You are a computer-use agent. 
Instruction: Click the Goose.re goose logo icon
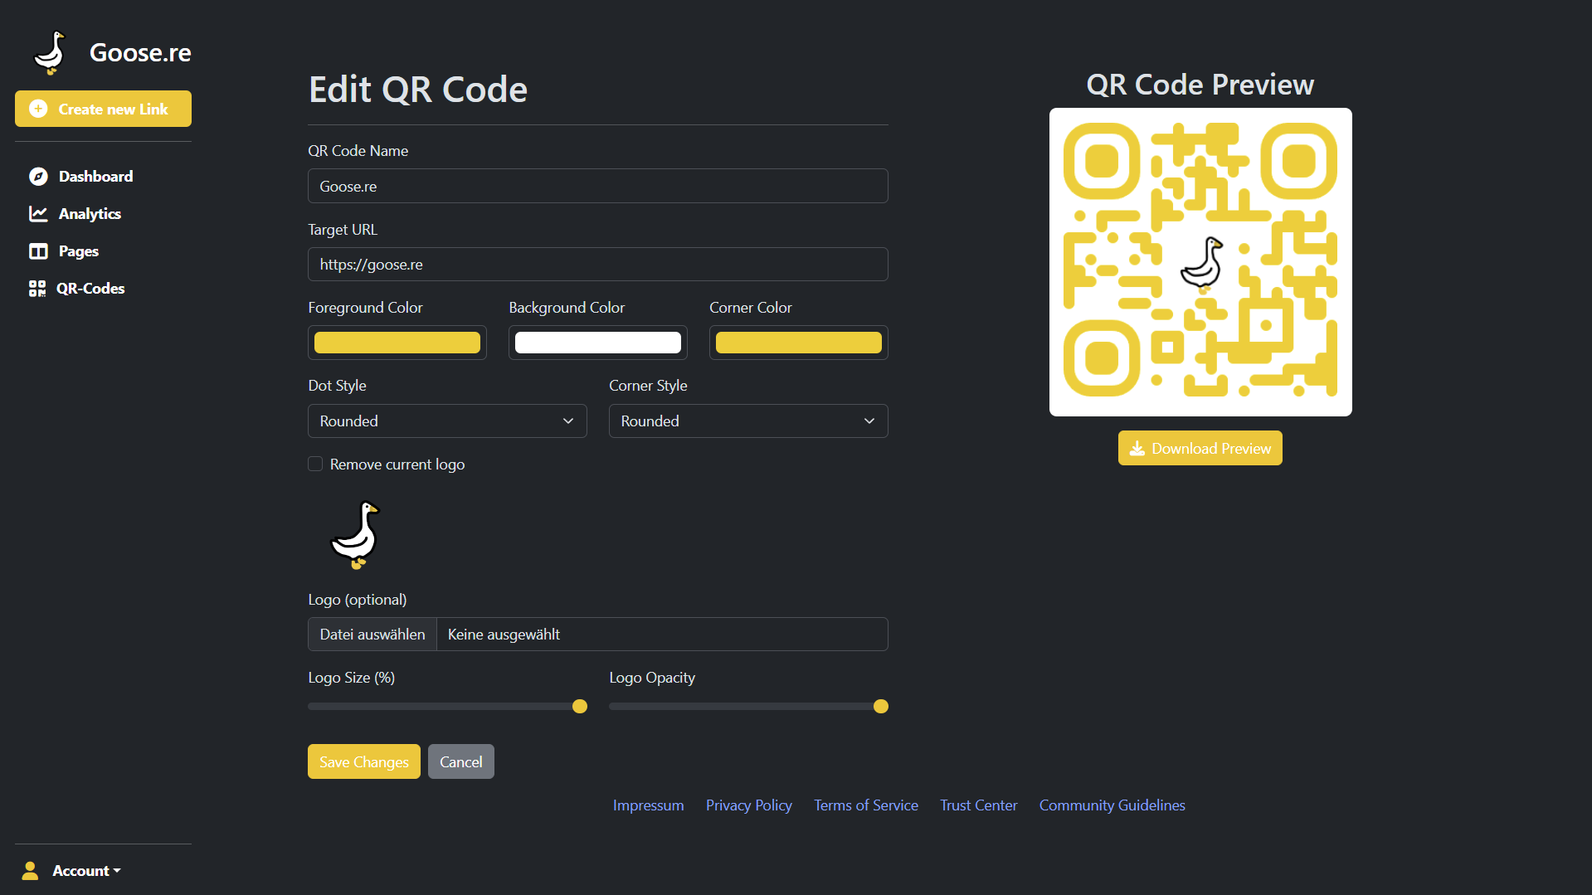point(51,53)
